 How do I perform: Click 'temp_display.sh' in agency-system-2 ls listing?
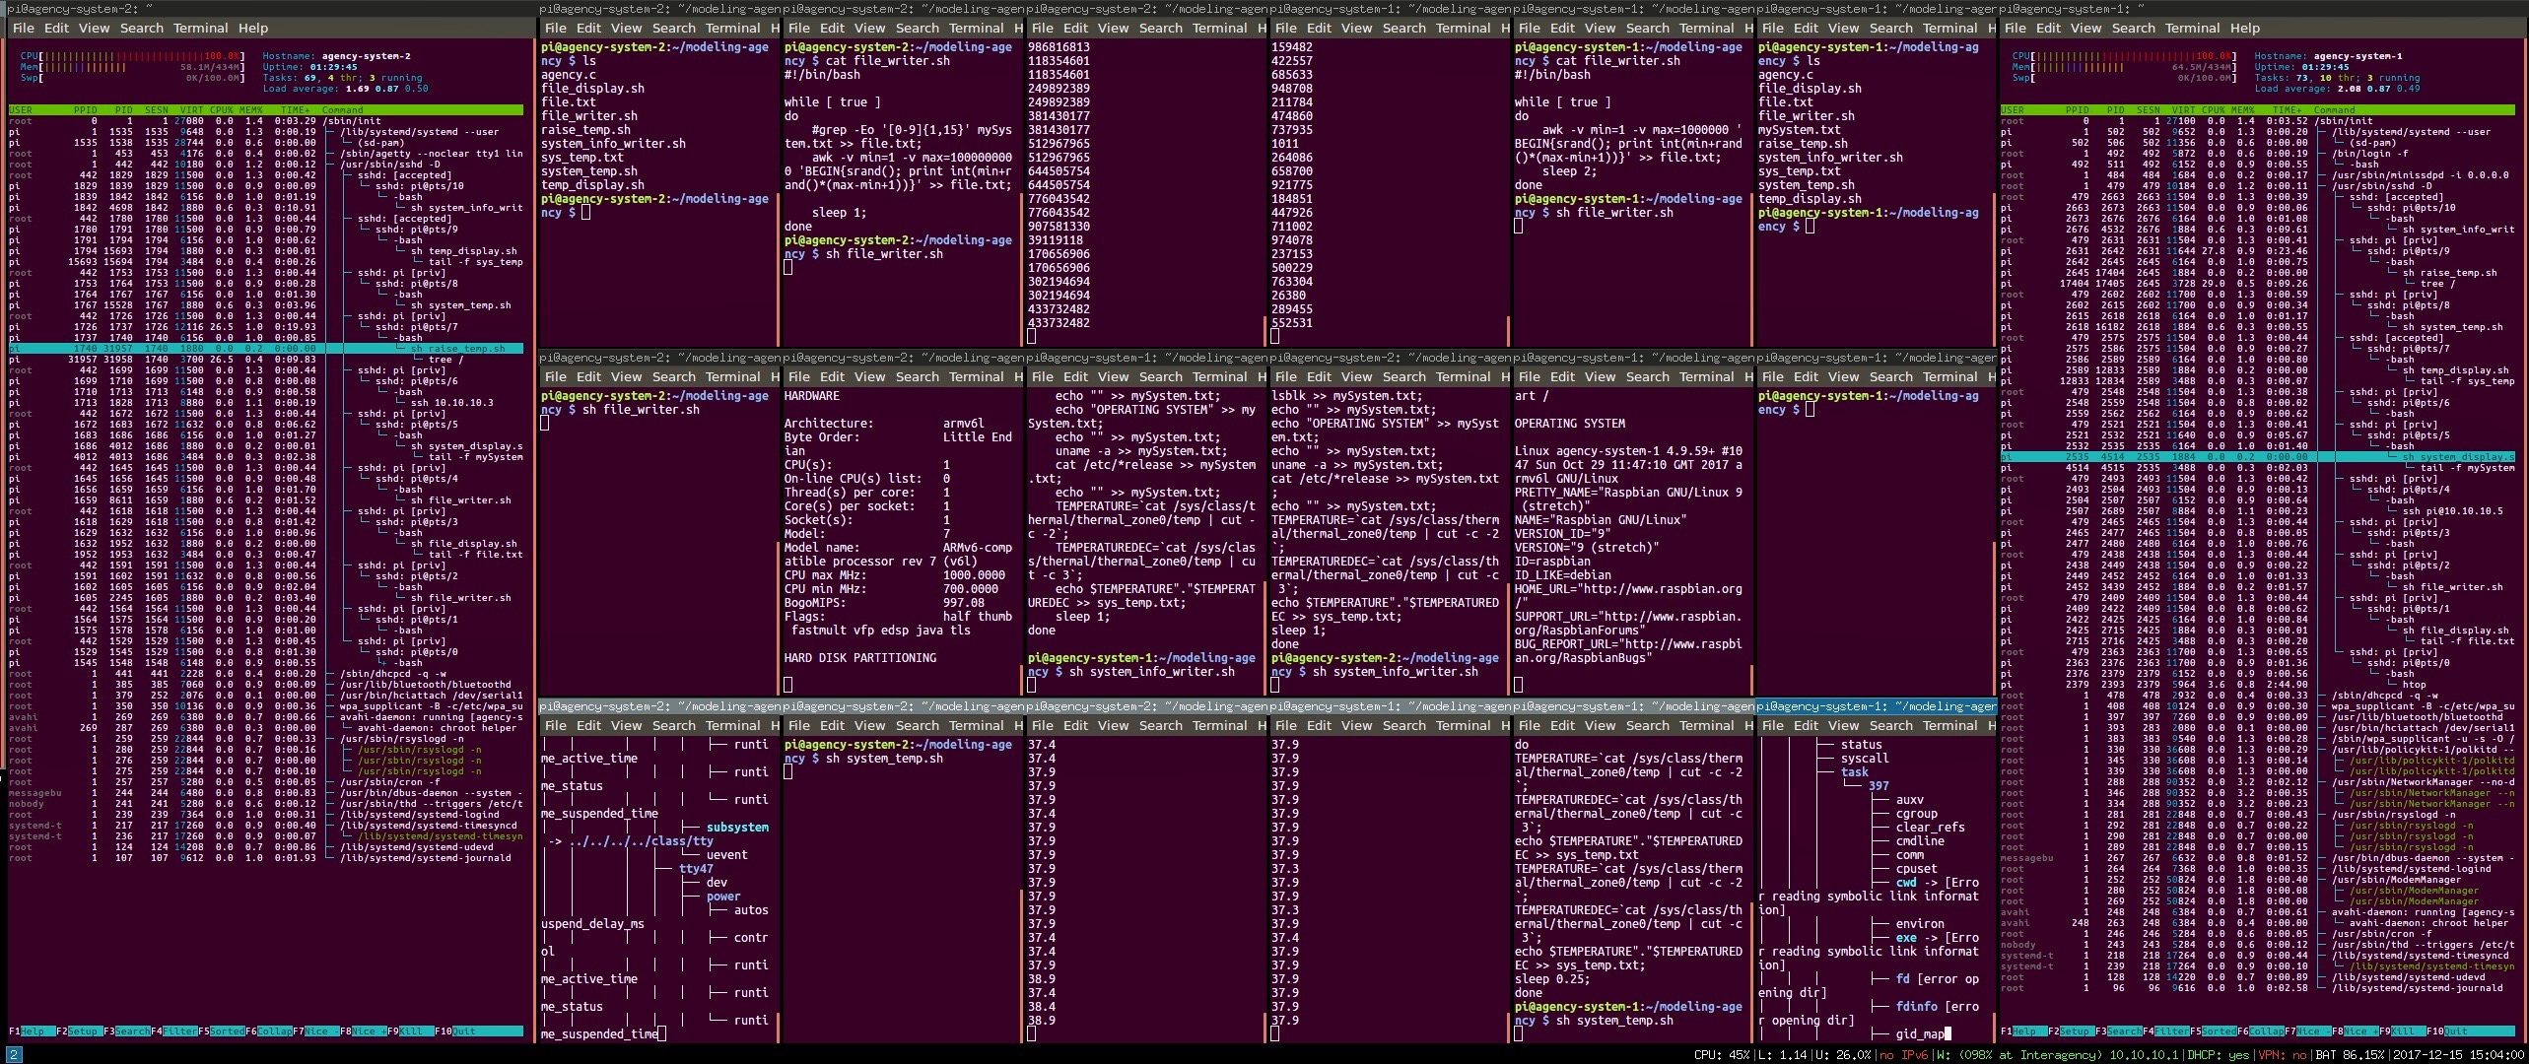tap(593, 185)
